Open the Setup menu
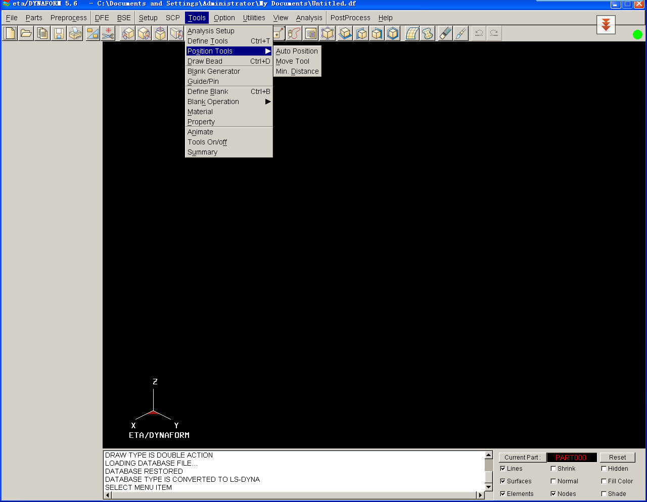Viewport: 647px width, 502px height. [x=148, y=18]
